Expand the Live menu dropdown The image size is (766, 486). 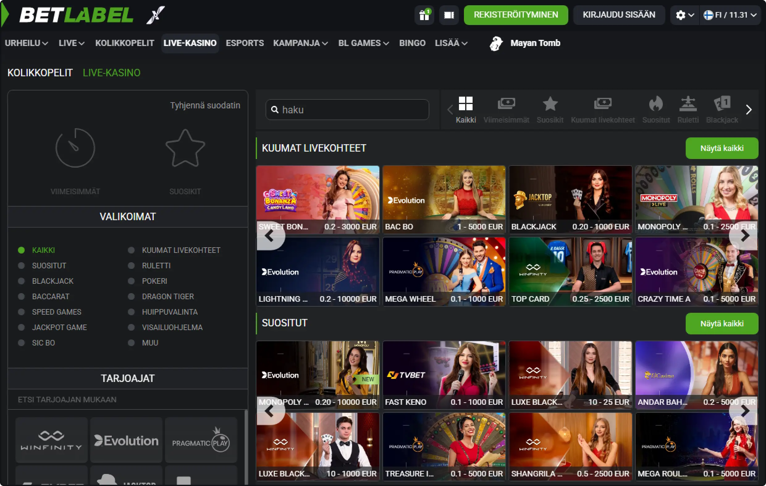pyautogui.click(x=72, y=43)
